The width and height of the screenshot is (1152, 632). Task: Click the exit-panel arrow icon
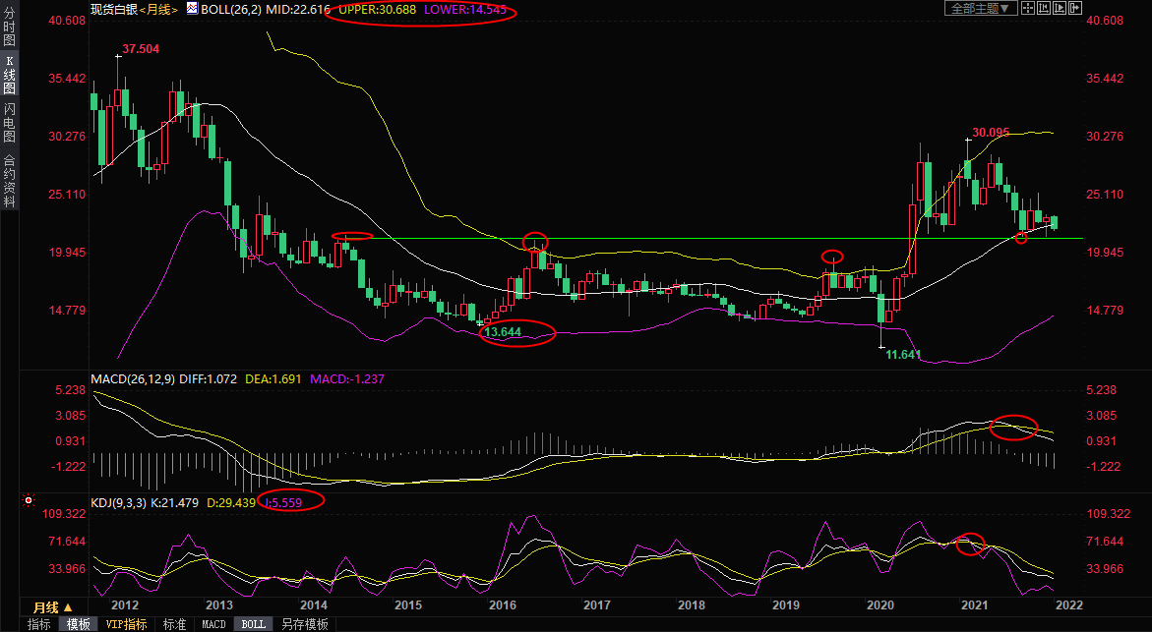click(x=1074, y=8)
